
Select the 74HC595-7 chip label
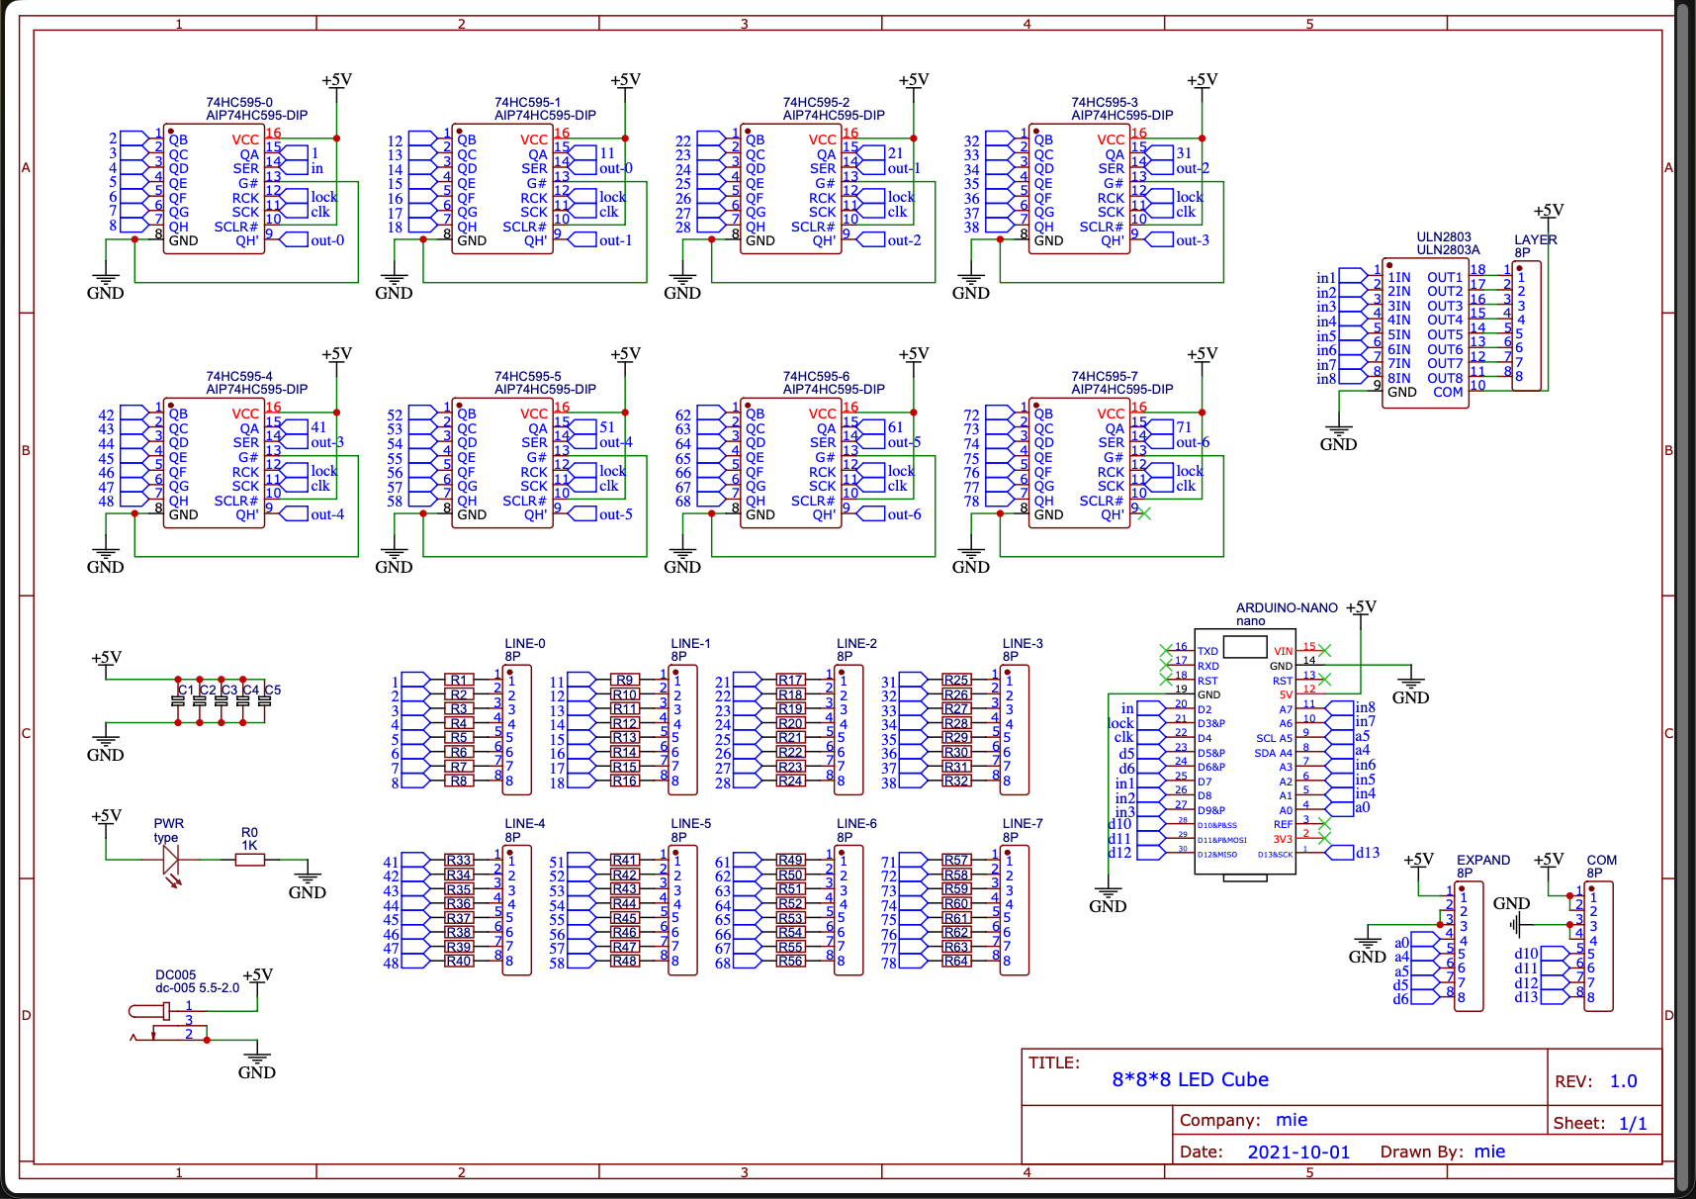[x=1105, y=376]
